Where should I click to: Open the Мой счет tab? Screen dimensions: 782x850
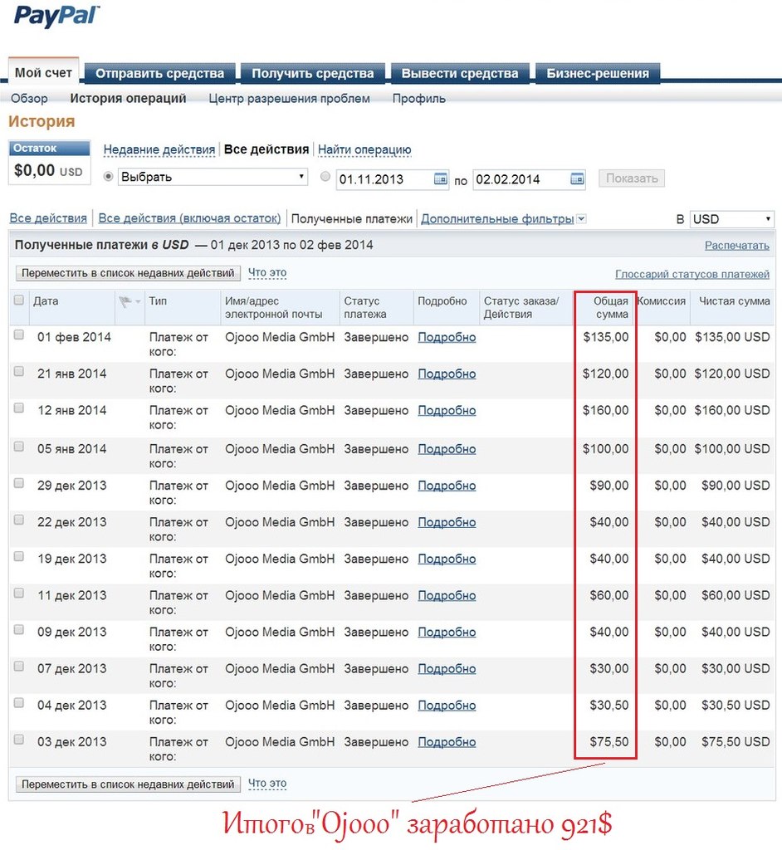(x=43, y=73)
